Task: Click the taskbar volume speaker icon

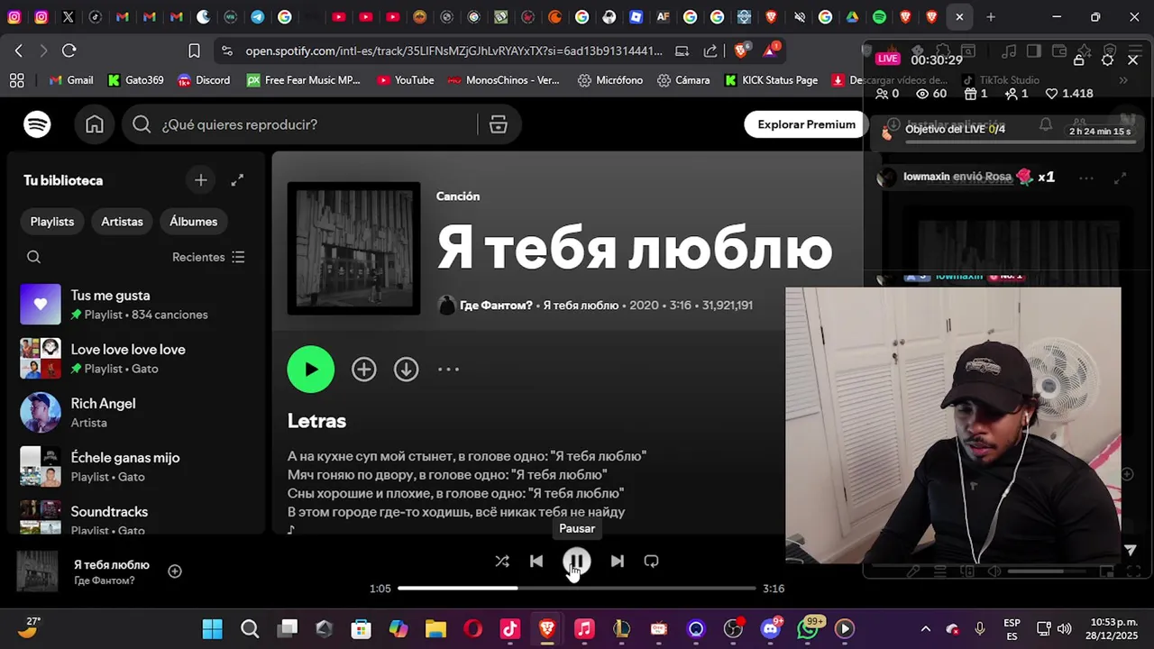Action: [1065, 629]
